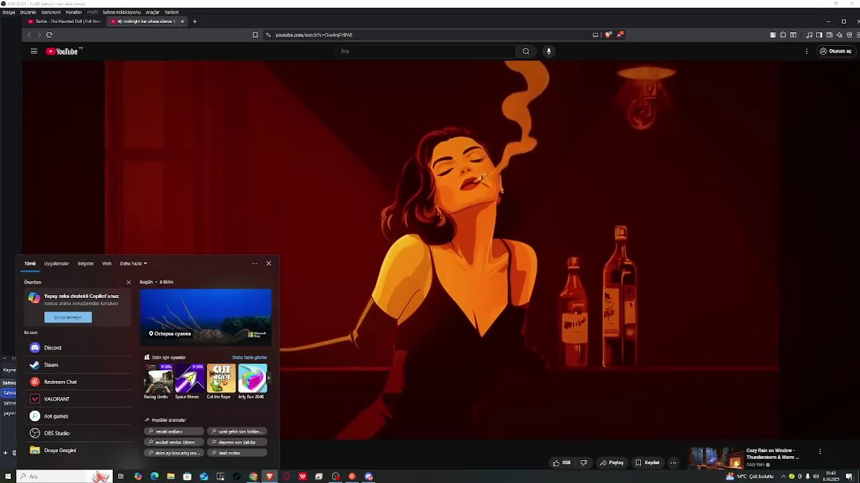Launch Steam from recent list
The height and width of the screenshot is (483, 860).
pyautogui.click(x=78, y=365)
